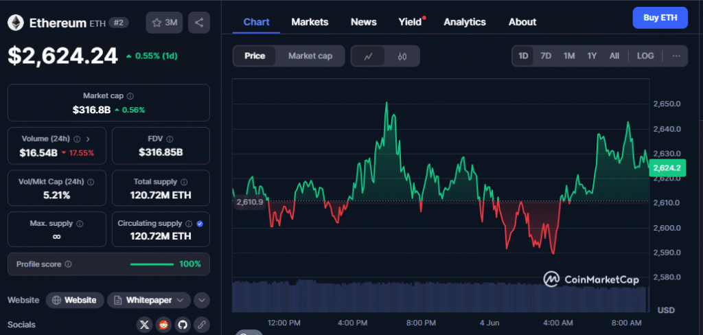This screenshot has width=703, height=335.
Task: Select the 1D time range
Action: pyautogui.click(x=522, y=56)
